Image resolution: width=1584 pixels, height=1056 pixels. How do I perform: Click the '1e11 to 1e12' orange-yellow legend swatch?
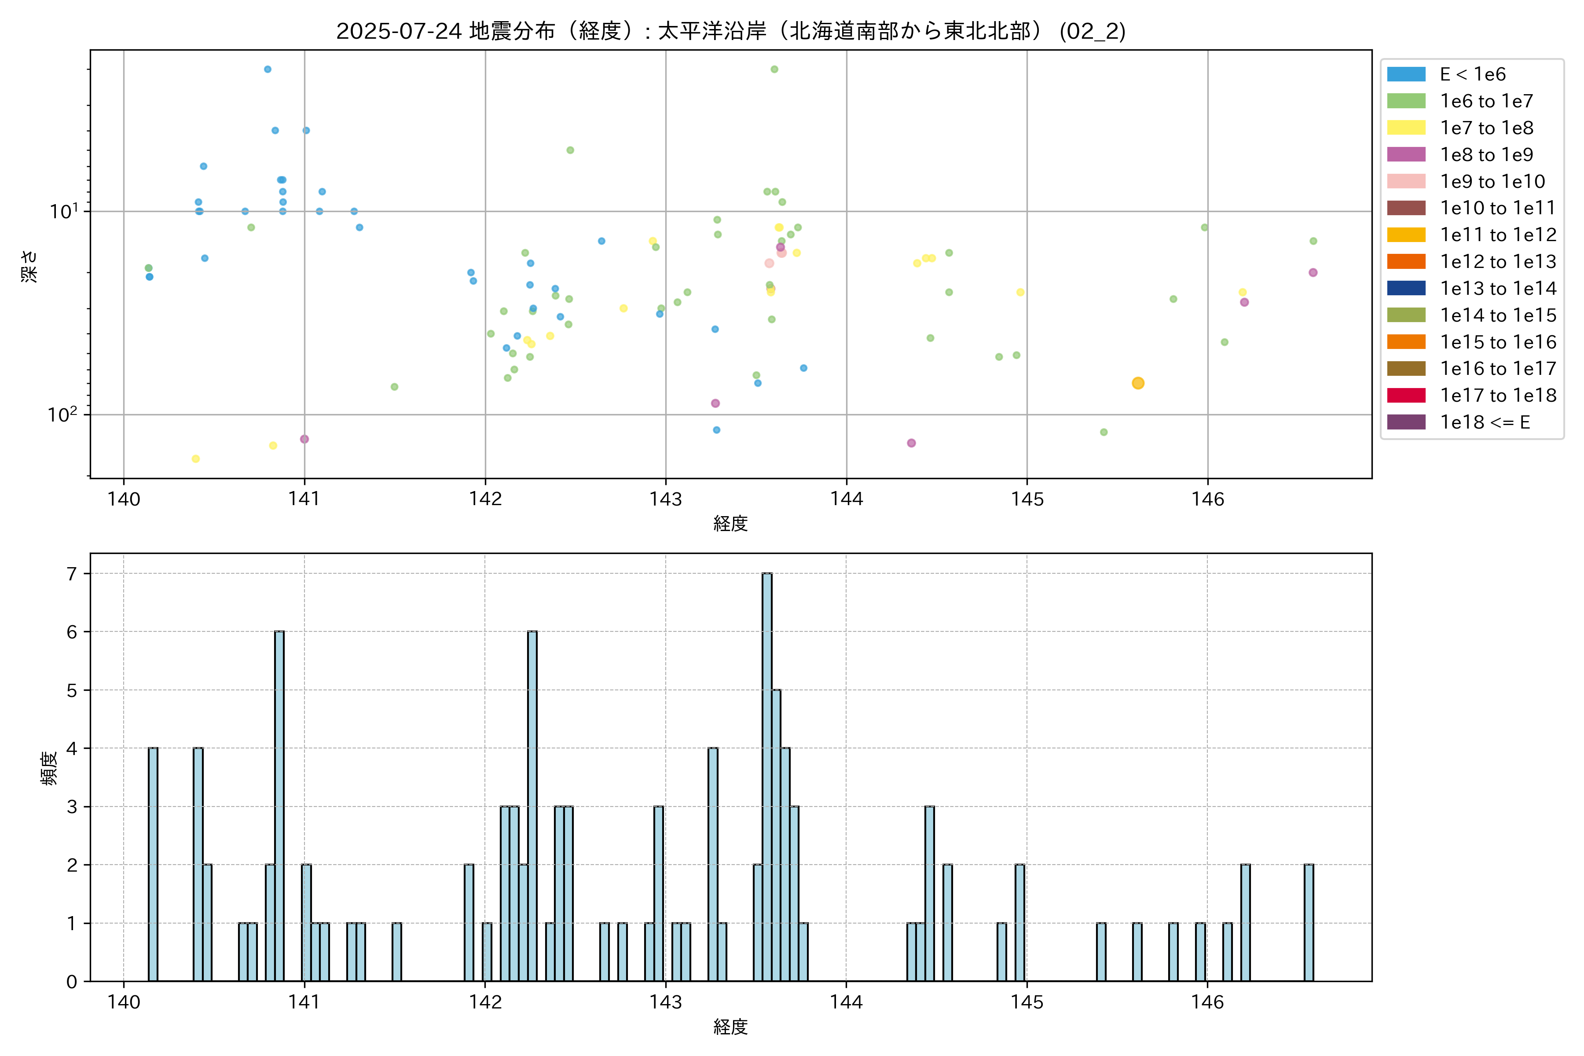[x=1405, y=235]
